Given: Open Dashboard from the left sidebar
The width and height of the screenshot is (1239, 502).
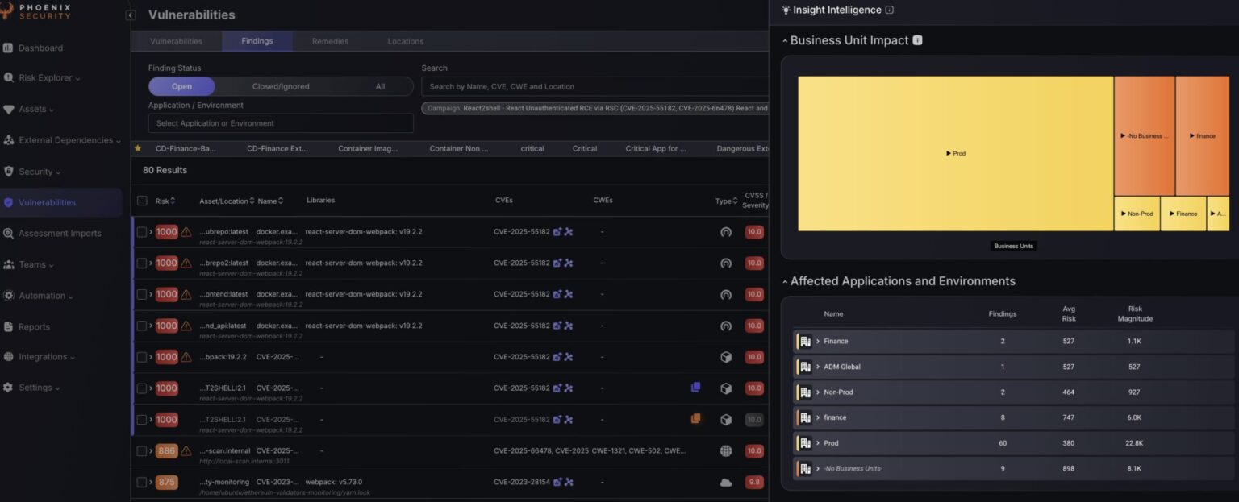Looking at the screenshot, I should click(x=41, y=48).
